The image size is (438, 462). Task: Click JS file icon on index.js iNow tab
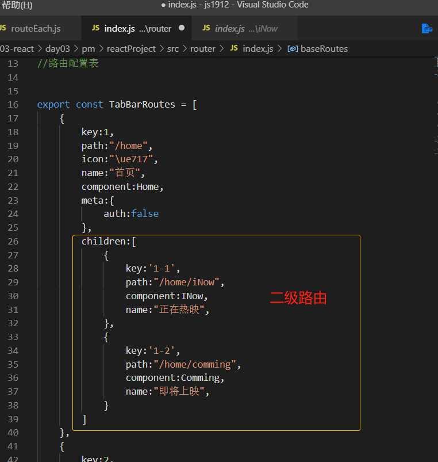click(x=206, y=28)
